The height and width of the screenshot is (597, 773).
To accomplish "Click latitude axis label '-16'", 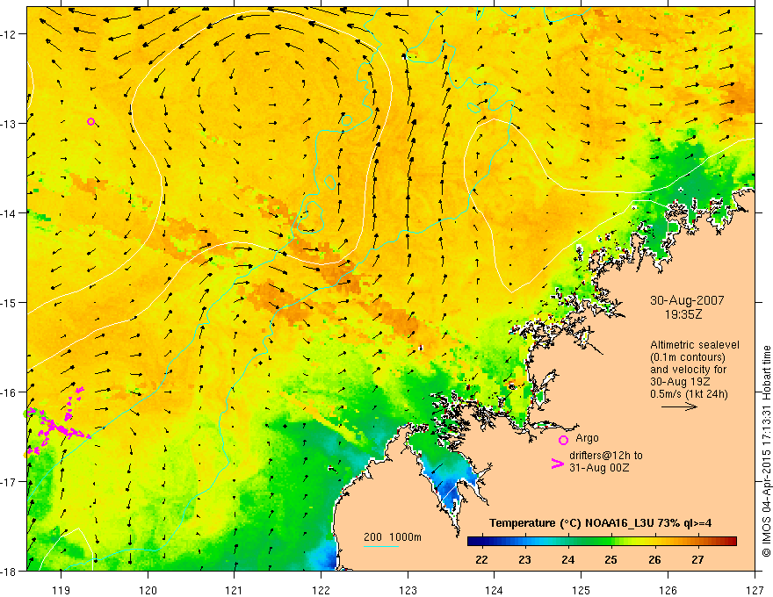I will [x=10, y=392].
